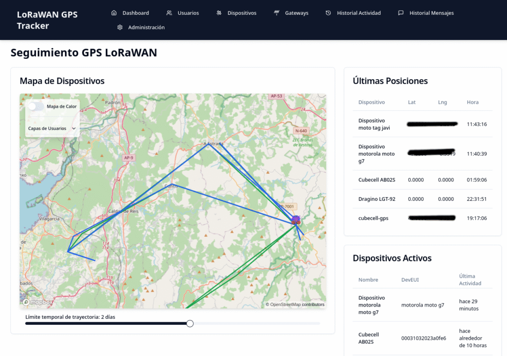Open the Gateways menu item
The width and height of the screenshot is (507, 356).
296,13
